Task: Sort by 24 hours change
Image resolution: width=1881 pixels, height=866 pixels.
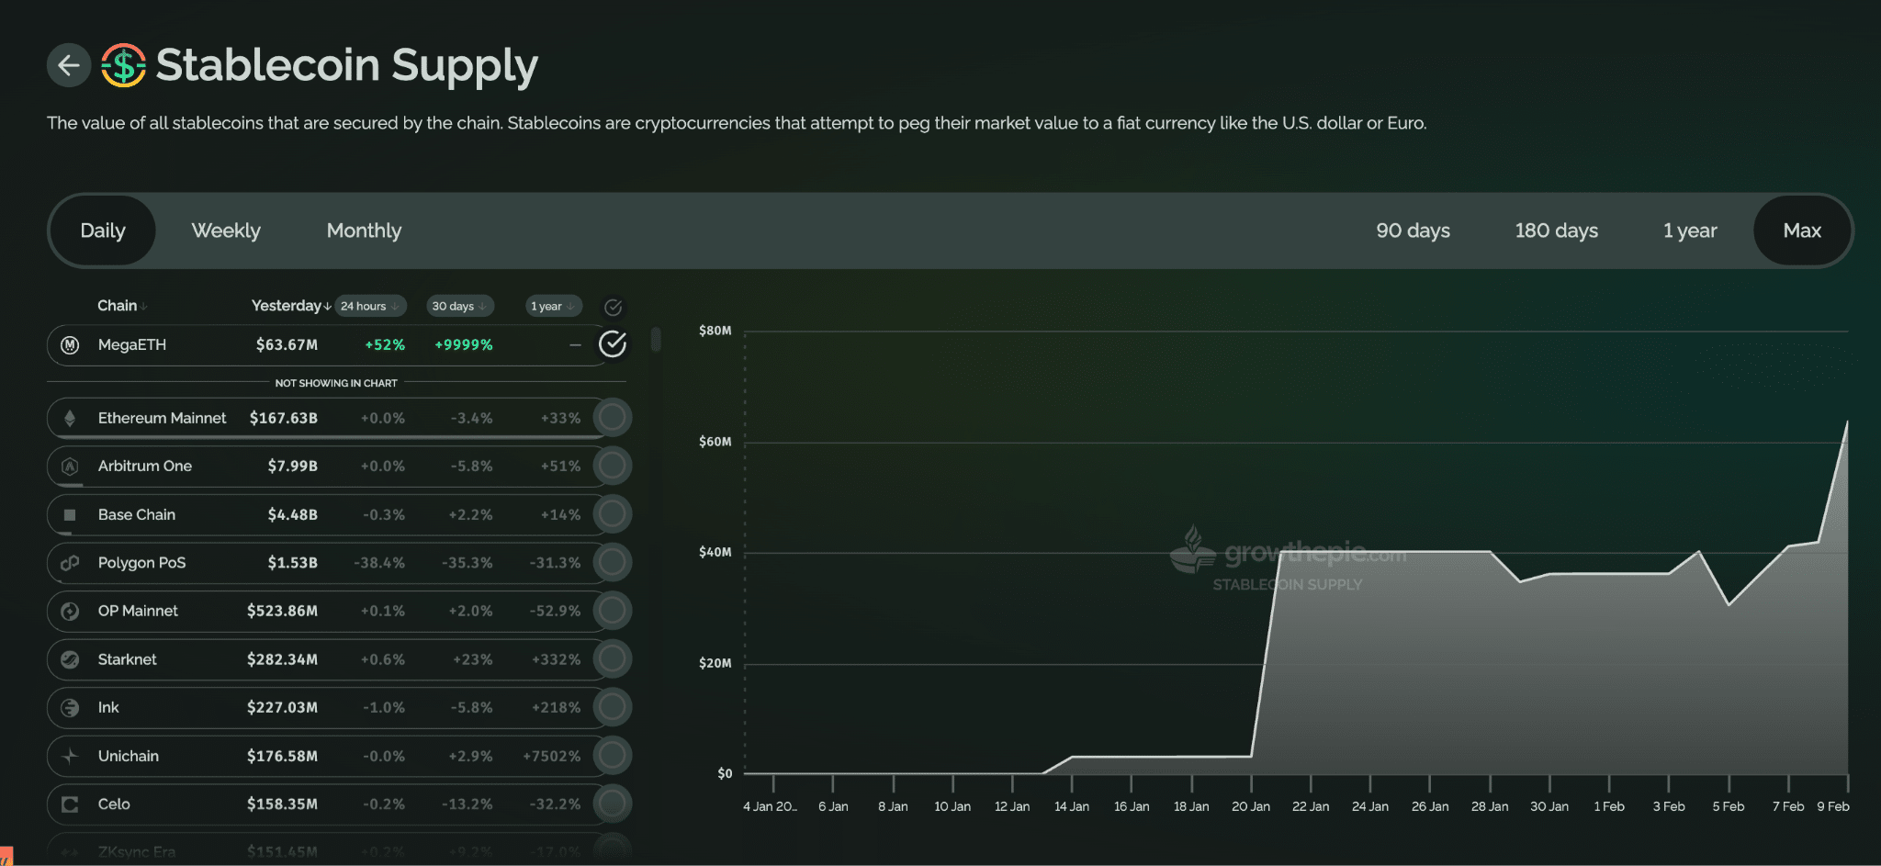Action: coord(370,306)
